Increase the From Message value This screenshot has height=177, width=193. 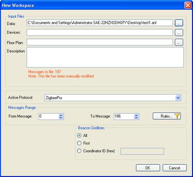(61, 115)
